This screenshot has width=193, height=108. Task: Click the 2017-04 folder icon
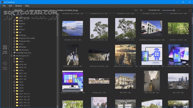[x=17, y=73]
